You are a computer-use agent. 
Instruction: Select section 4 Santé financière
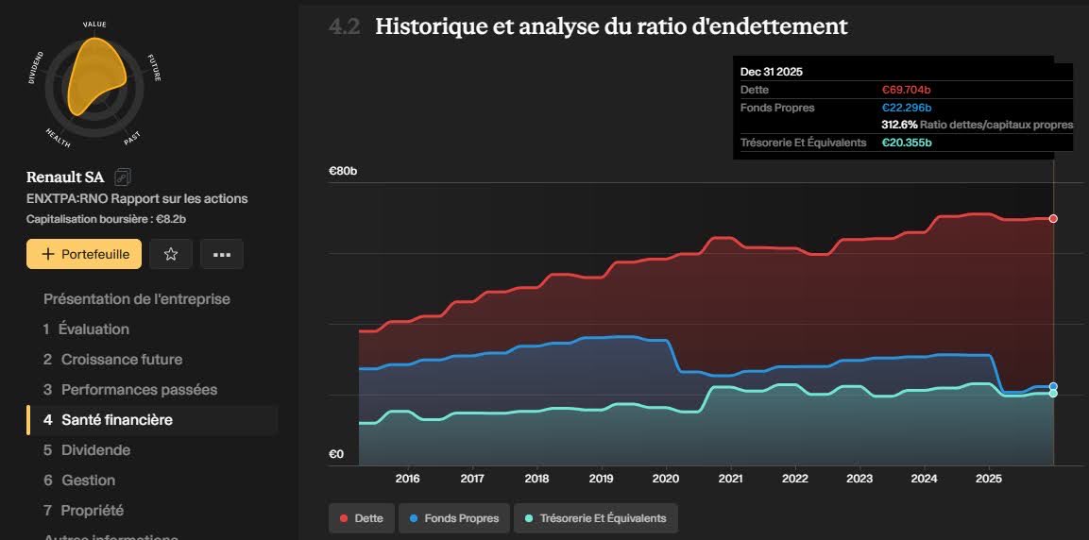coord(152,420)
